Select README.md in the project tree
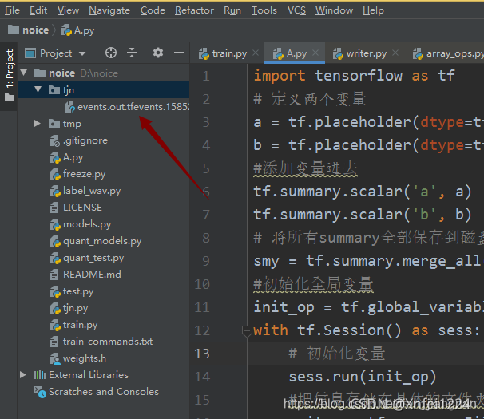484x419 pixels. (x=85, y=275)
